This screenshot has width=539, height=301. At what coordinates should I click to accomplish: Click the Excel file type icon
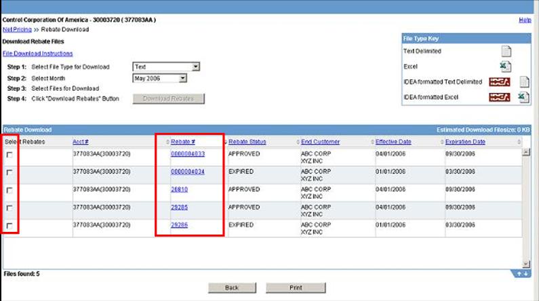click(505, 66)
